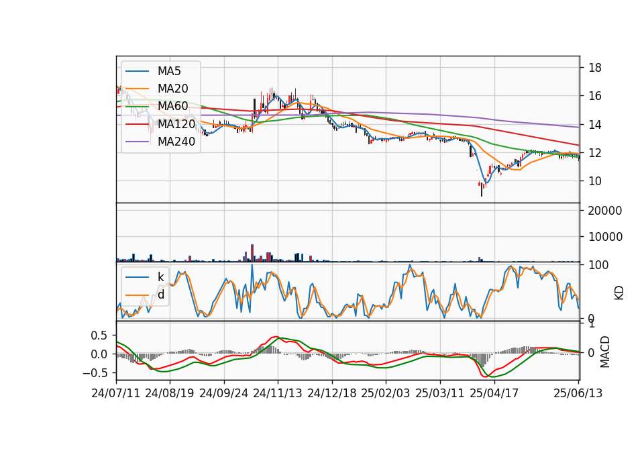This screenshot has width=644, height=463.
Task: Click the date label 24/08/19
Action: point(170,393)
